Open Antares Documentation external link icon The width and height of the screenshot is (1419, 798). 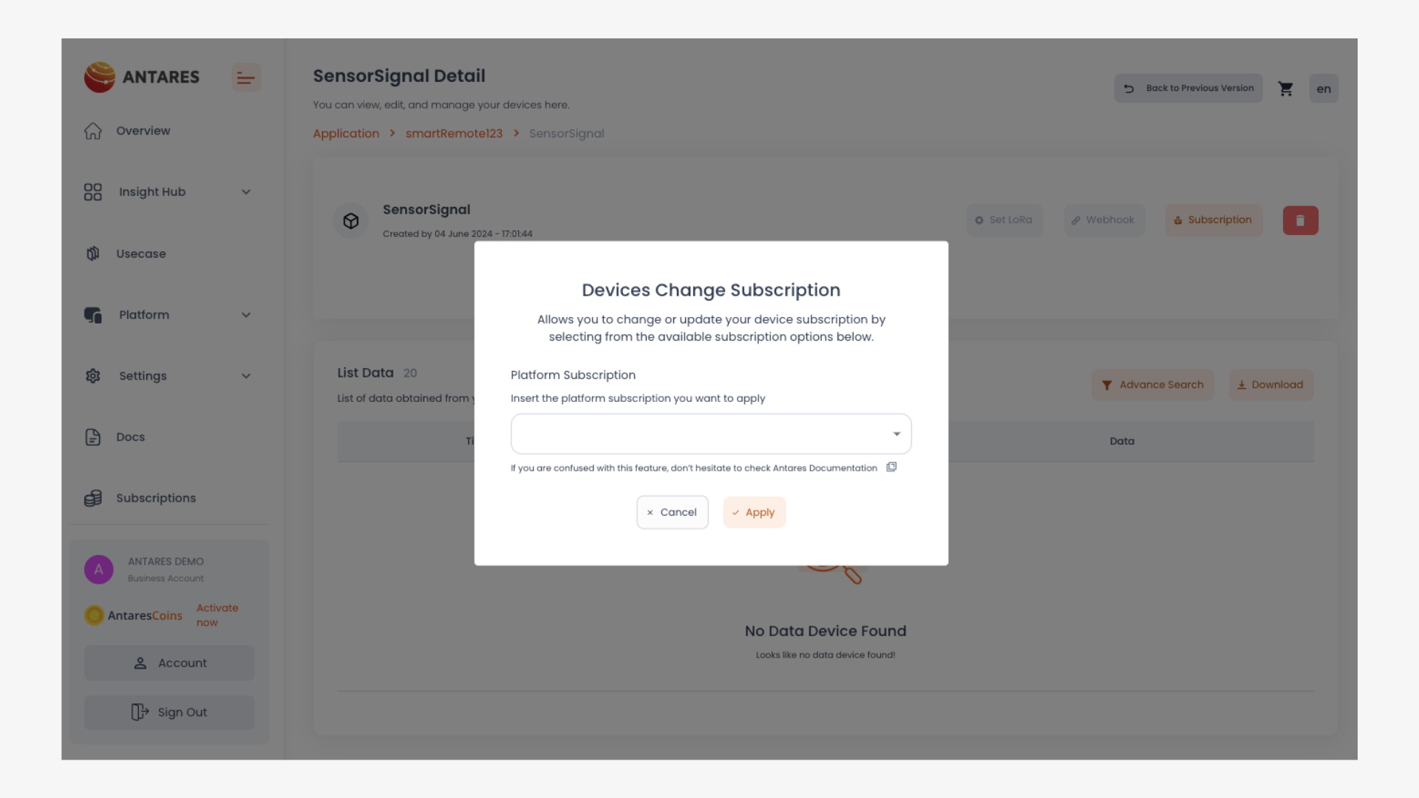[x=891, y=467]
